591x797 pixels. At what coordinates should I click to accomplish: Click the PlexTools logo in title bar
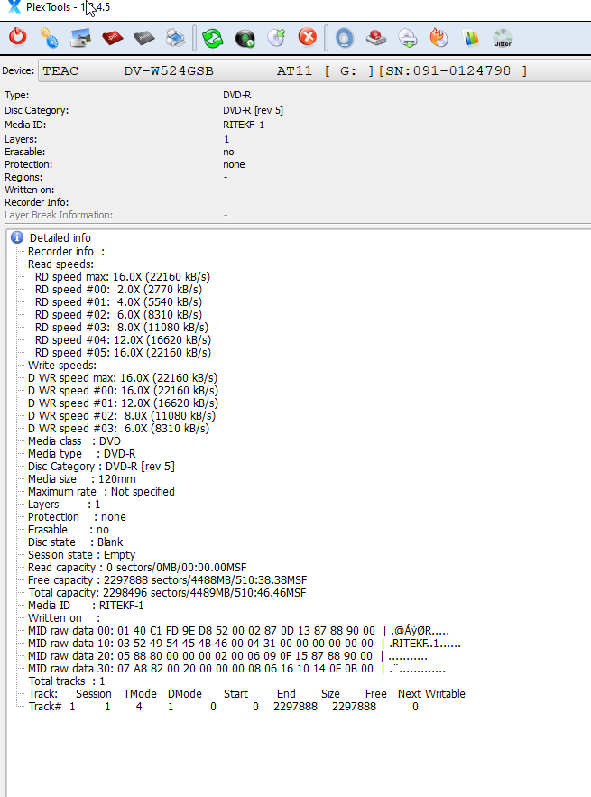click(x=14, y=6)
